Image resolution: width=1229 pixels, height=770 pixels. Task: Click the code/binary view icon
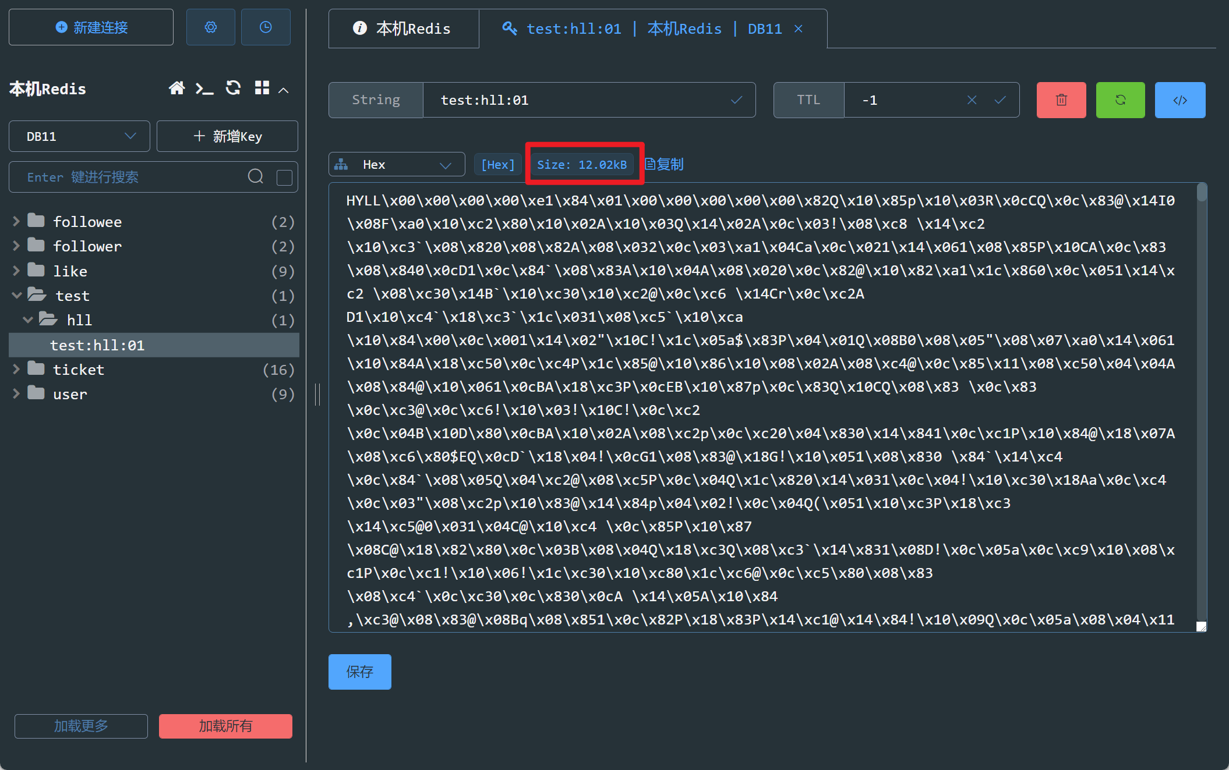pyautogui.click(x=1180, y=100)
